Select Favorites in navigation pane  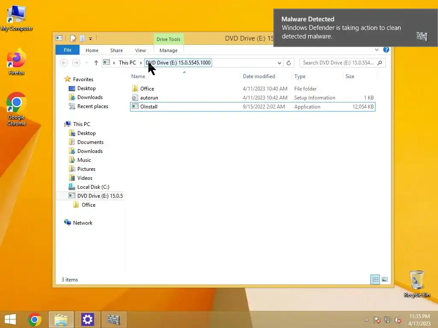(83, 79)
